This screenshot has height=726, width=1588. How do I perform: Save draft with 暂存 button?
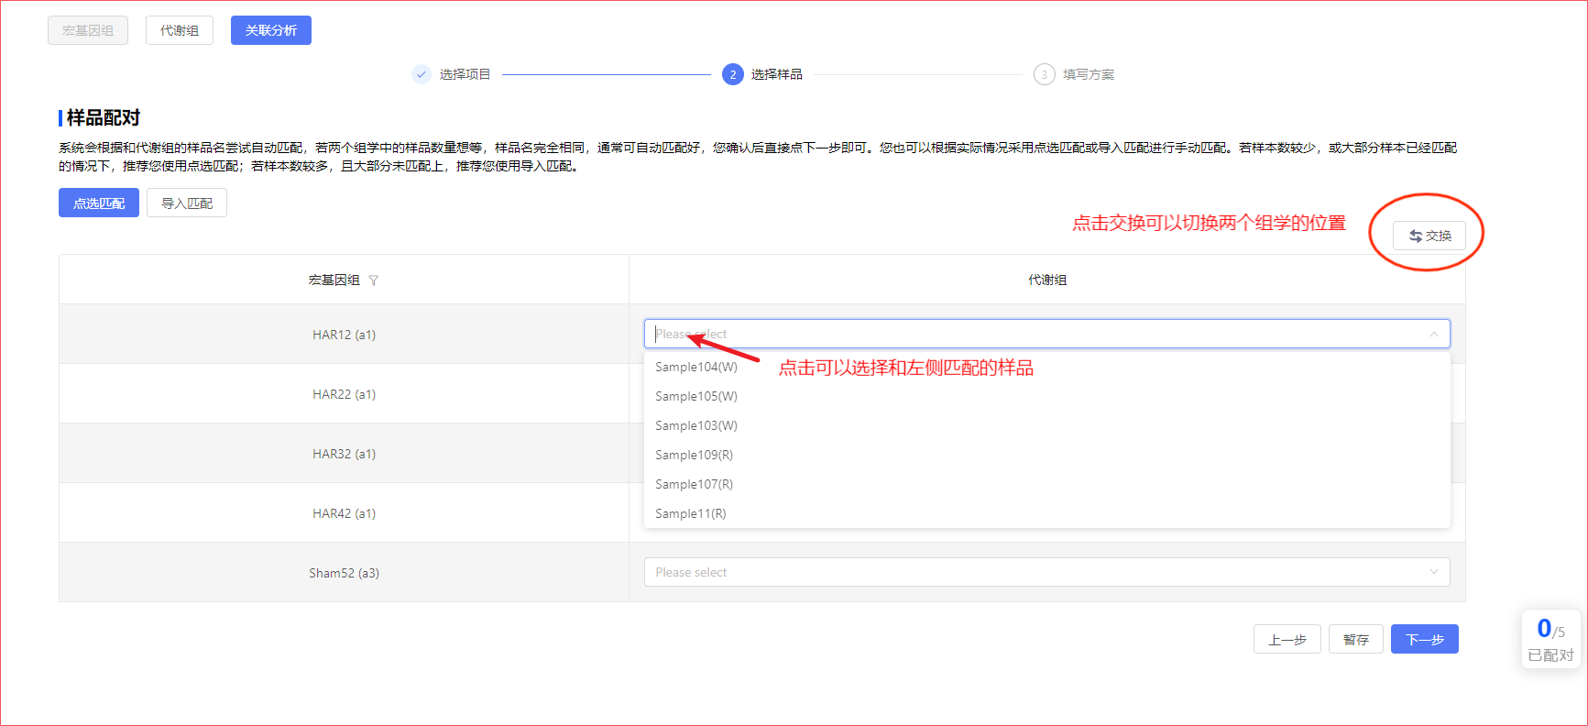pos(1356,639)
